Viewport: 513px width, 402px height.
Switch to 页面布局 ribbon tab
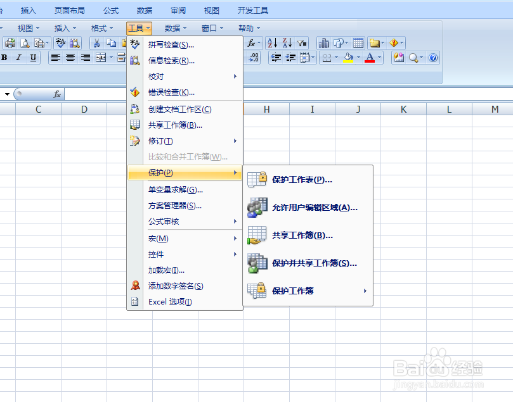click(69, 11)
